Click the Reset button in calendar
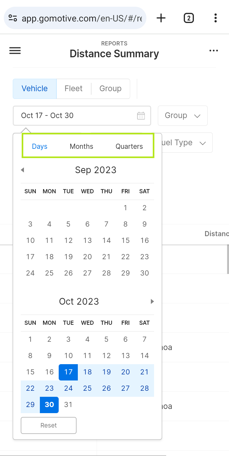 48,425
